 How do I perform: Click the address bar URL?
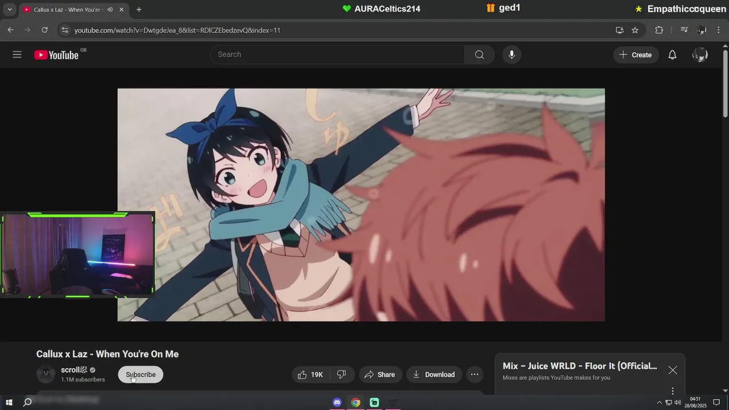177,30
